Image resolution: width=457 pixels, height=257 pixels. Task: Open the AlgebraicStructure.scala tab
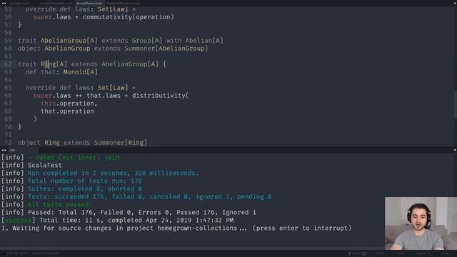coord(124,3)
